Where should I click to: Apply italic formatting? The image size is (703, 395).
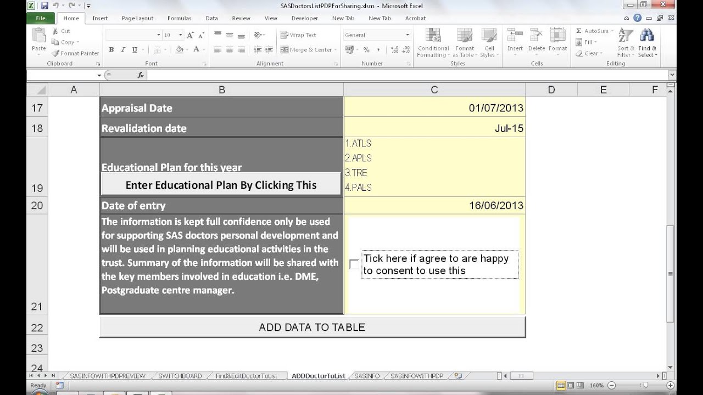[x=123, y=50]
